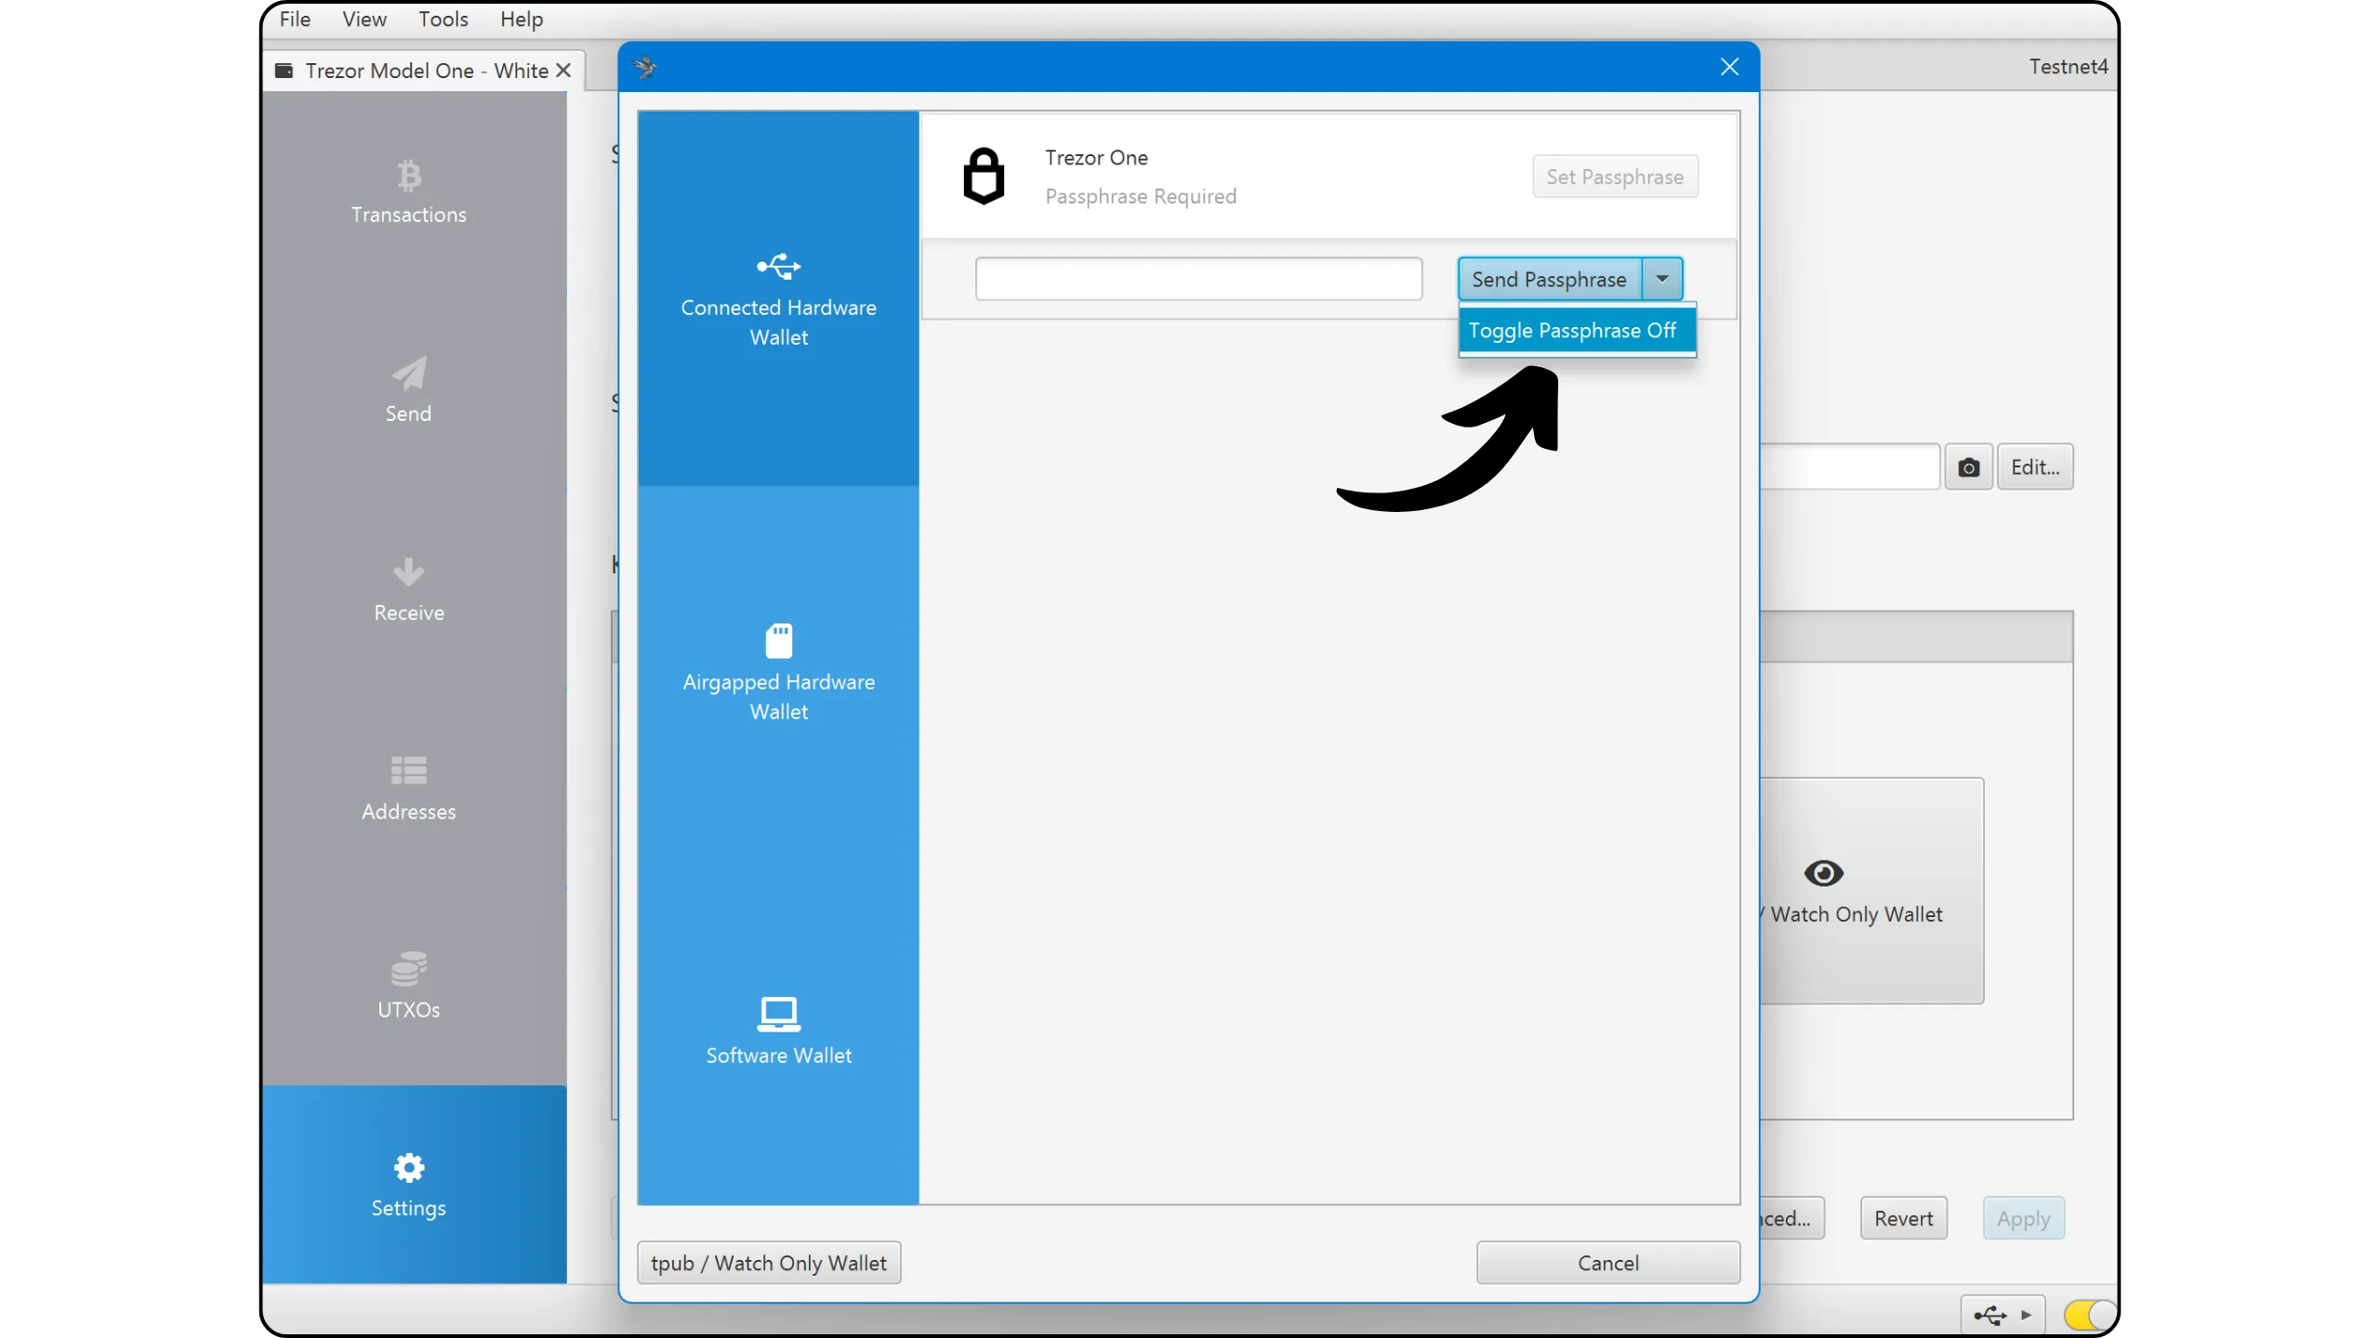
Task: Select Toggle Passphrase Off option
Action: coord(1573,331)
